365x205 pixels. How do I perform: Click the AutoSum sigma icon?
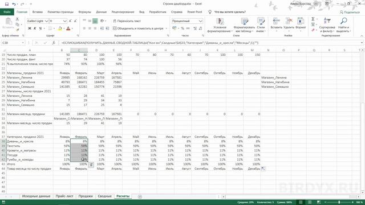pos(313,19)
